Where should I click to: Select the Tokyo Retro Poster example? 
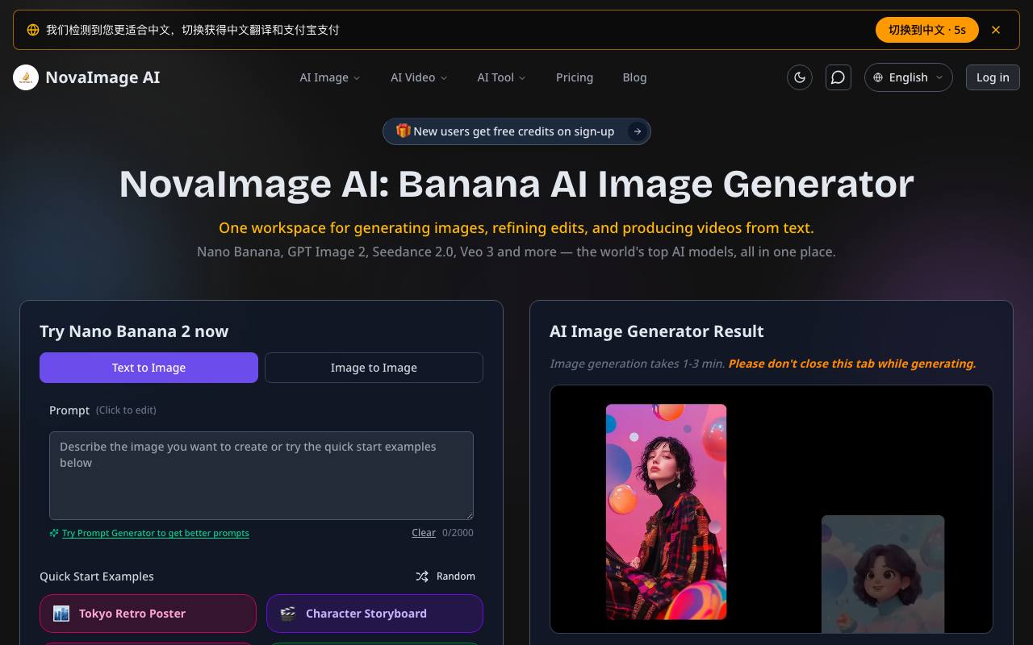point(148,614)
